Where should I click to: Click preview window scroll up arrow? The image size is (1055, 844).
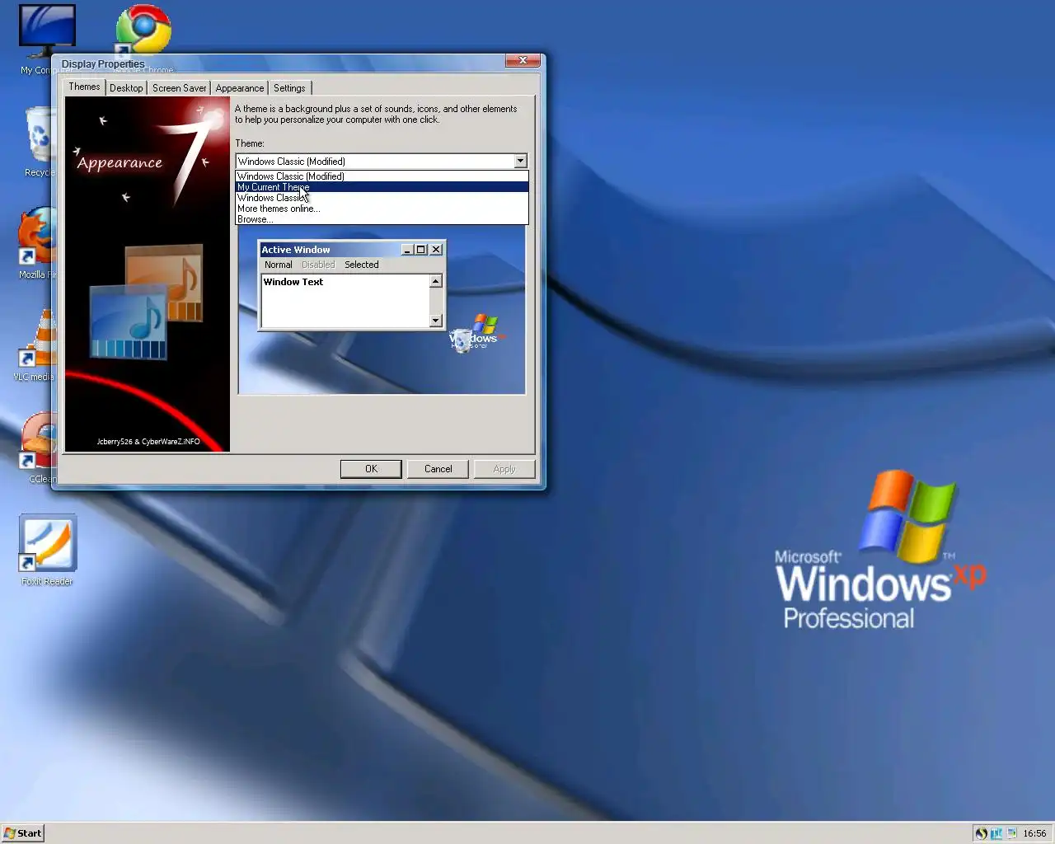pyautogui.click(x=436, y=281)
